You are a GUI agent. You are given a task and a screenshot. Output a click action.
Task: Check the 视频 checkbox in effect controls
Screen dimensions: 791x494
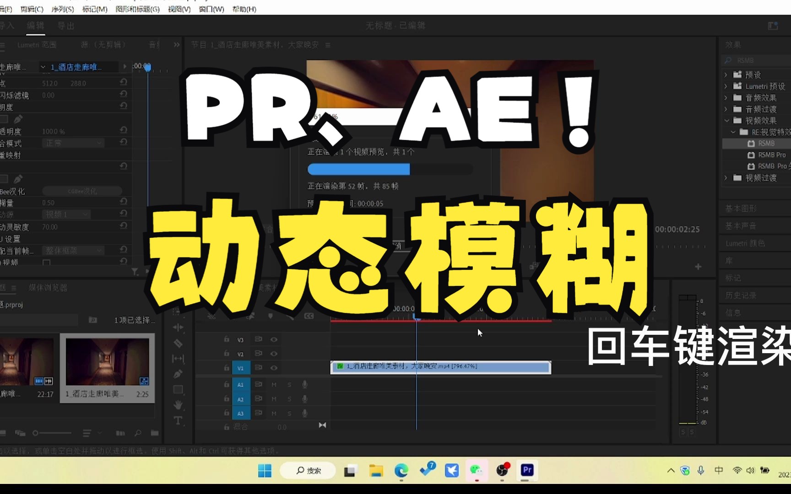click(46, 263)
